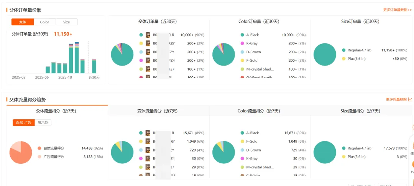The width and height of the screenshot is (414, 186).
Task: Click the orange 父体流量得分 pie chart
Action: point(21,153)
